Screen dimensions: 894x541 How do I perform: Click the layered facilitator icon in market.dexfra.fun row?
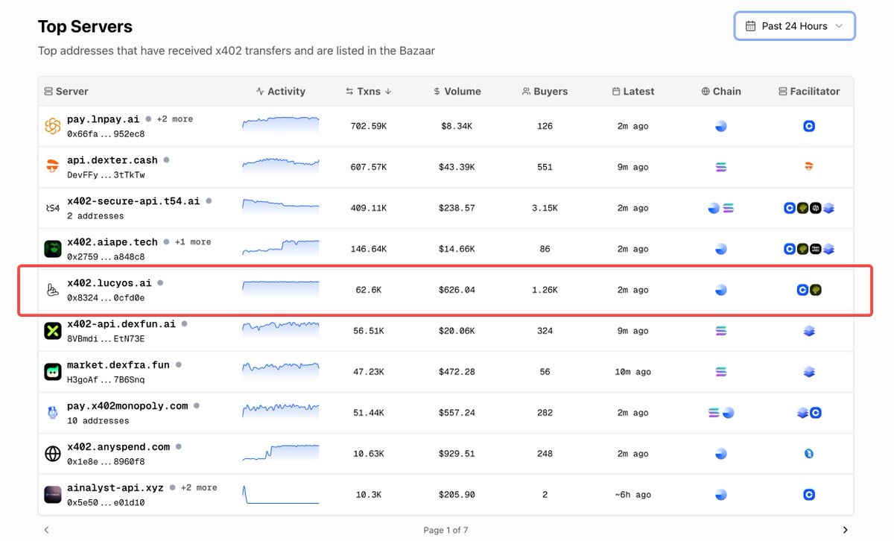point(809,372)
